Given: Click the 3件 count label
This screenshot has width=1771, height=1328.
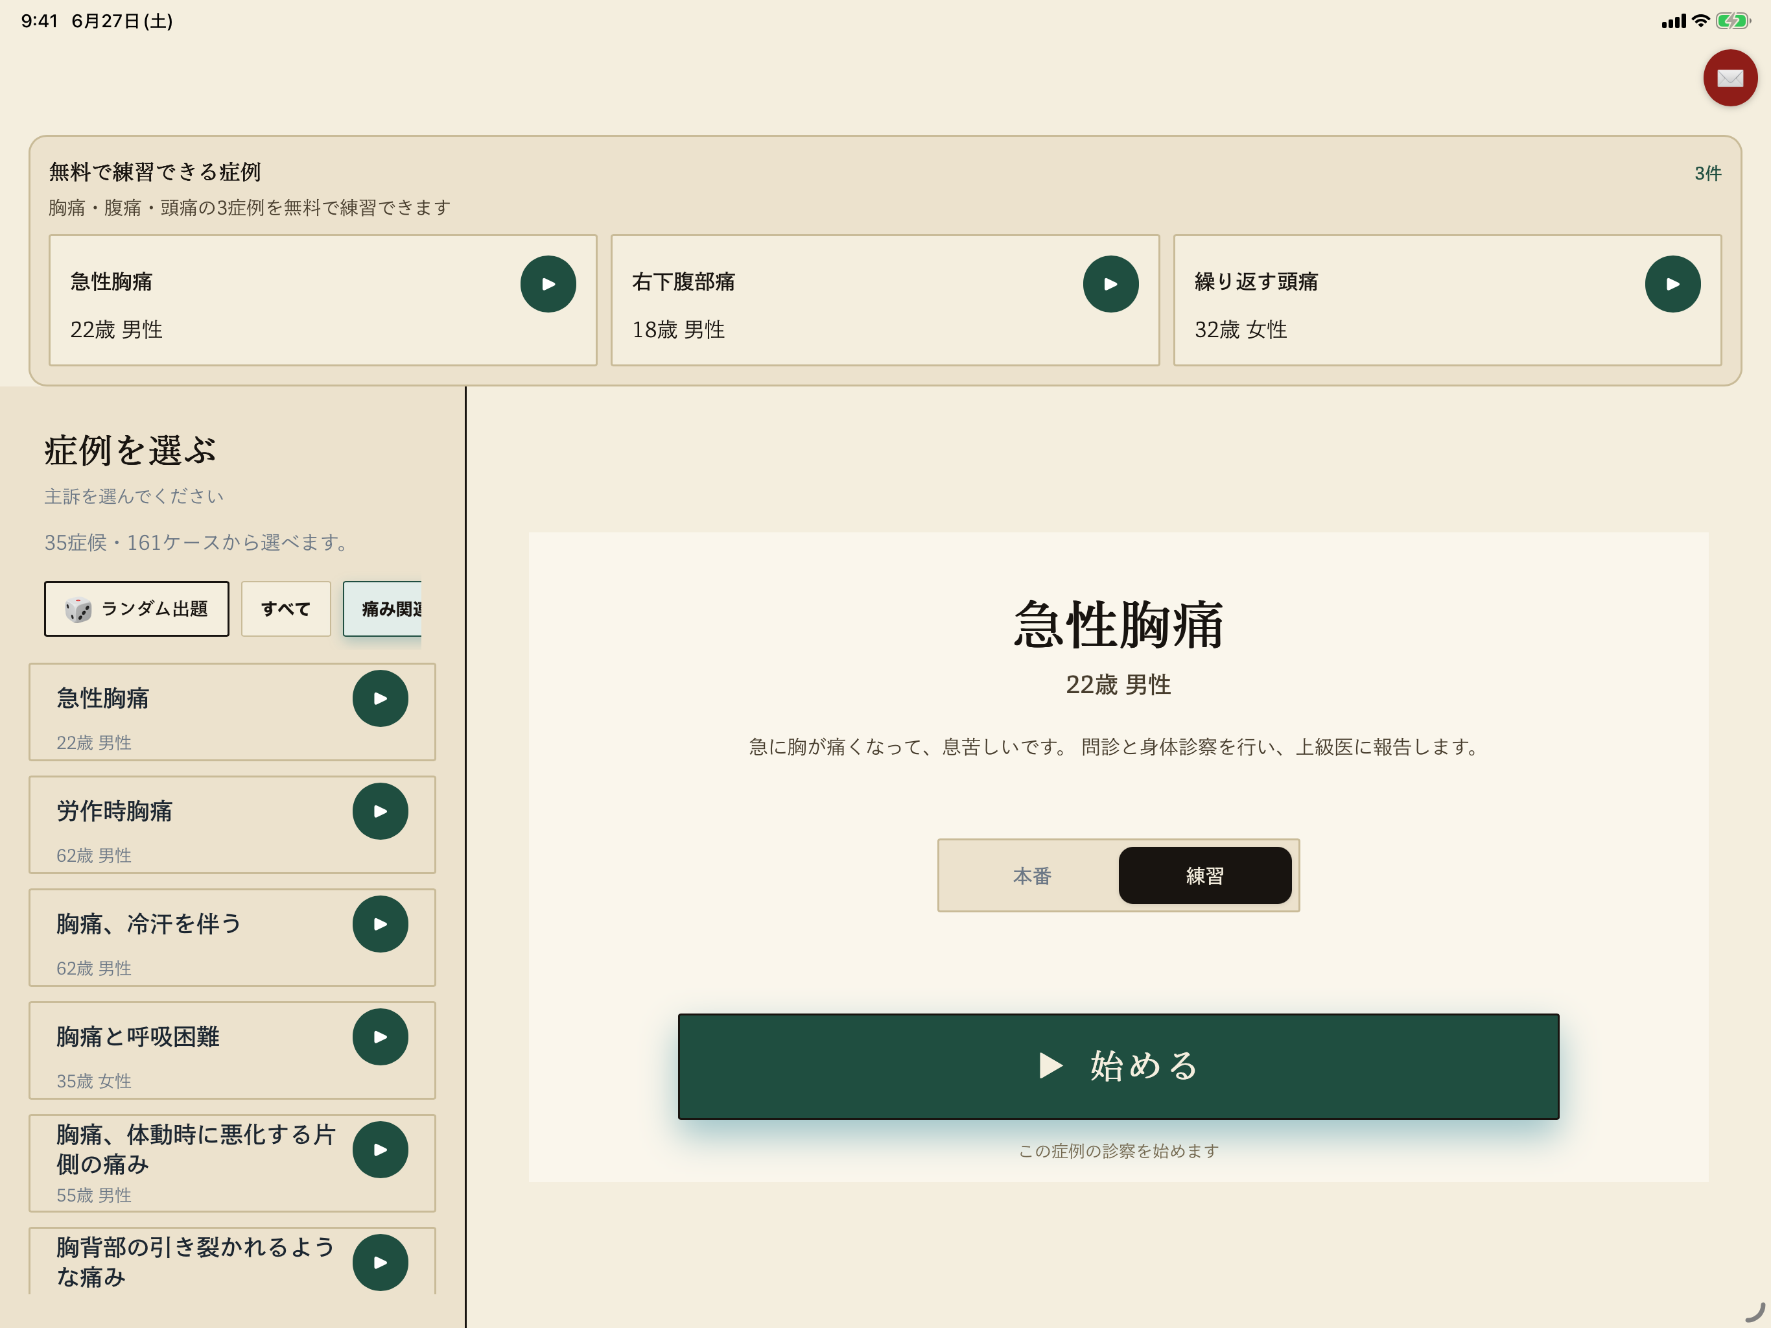Looking at the screenshot, I should pos(1707,174).
